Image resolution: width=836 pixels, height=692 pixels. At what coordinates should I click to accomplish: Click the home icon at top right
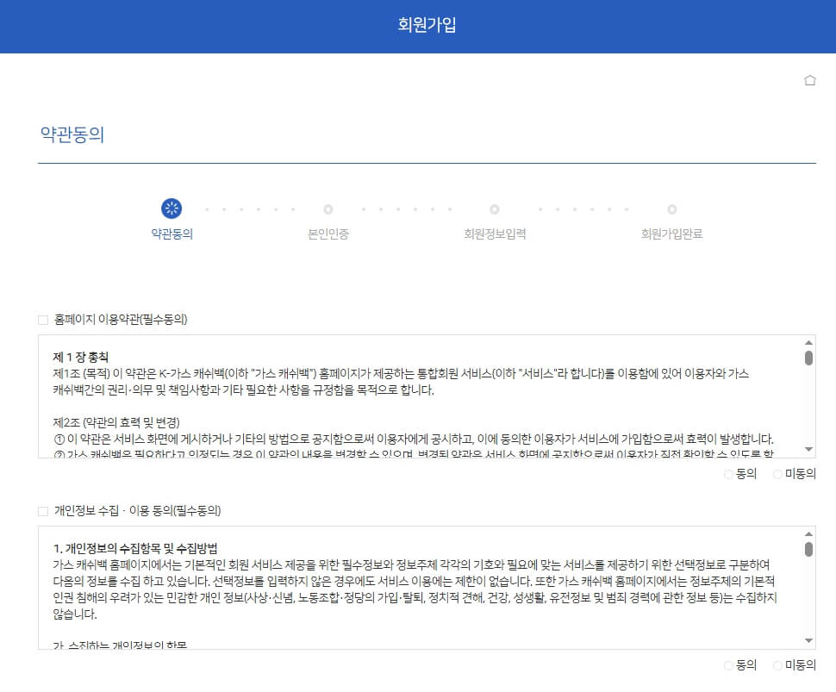(809, 79)
